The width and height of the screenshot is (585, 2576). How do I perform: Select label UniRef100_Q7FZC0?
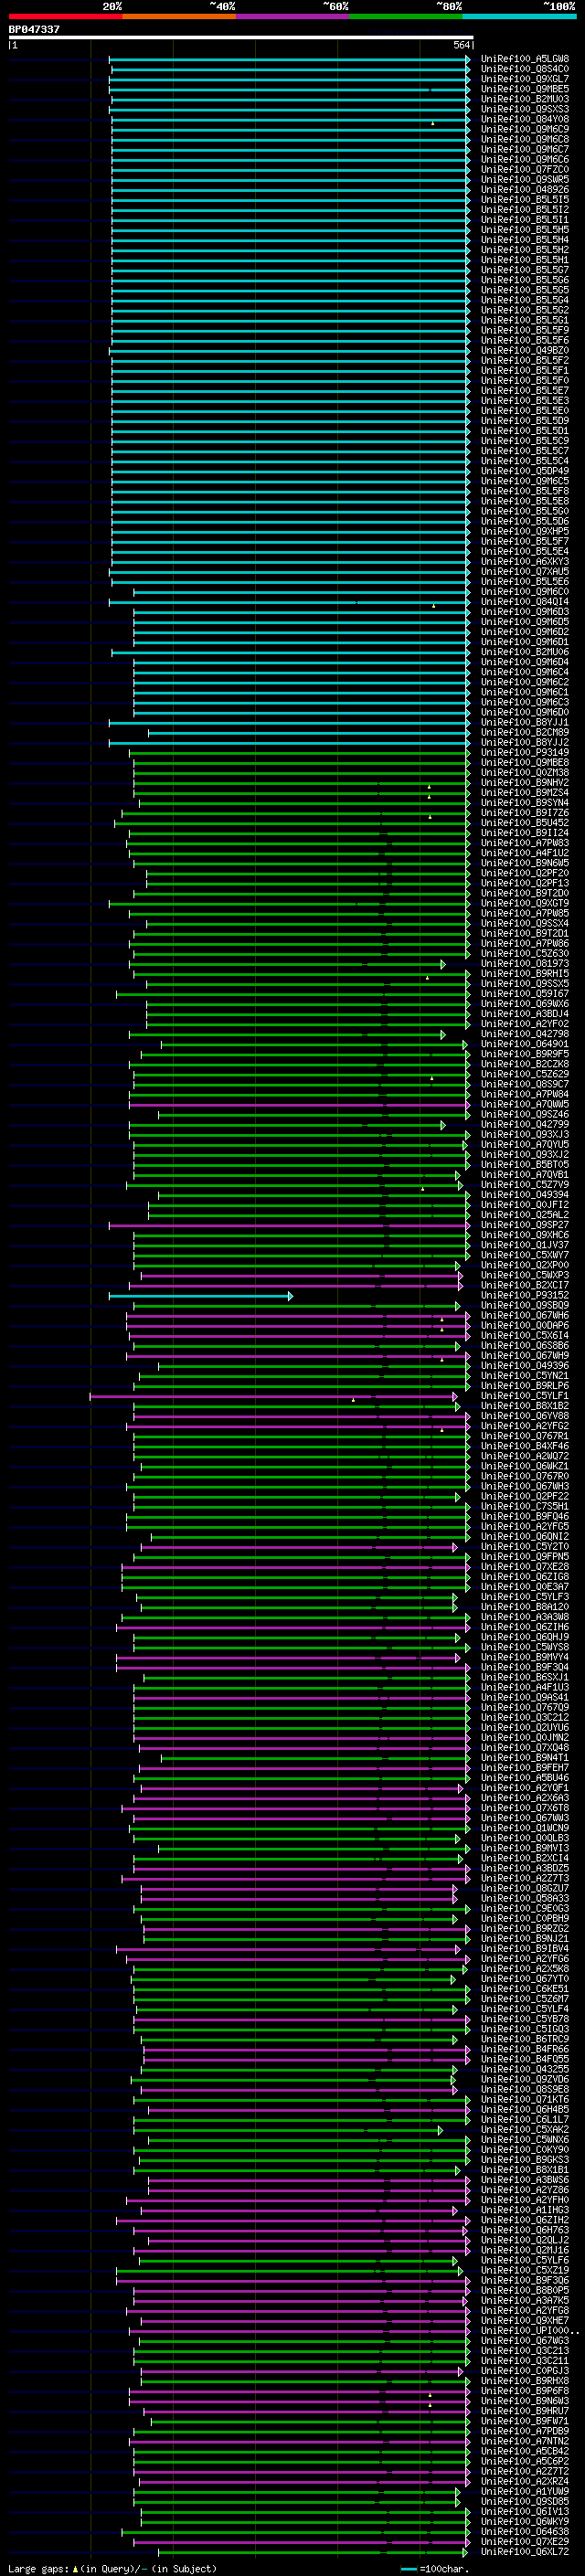coord(525,170)
